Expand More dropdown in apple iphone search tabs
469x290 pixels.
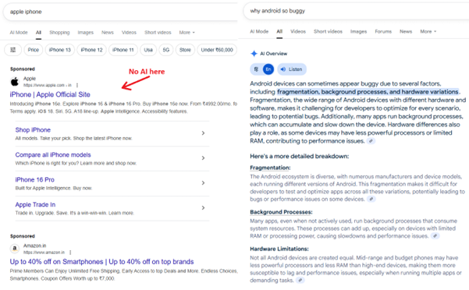pos(187,33)
